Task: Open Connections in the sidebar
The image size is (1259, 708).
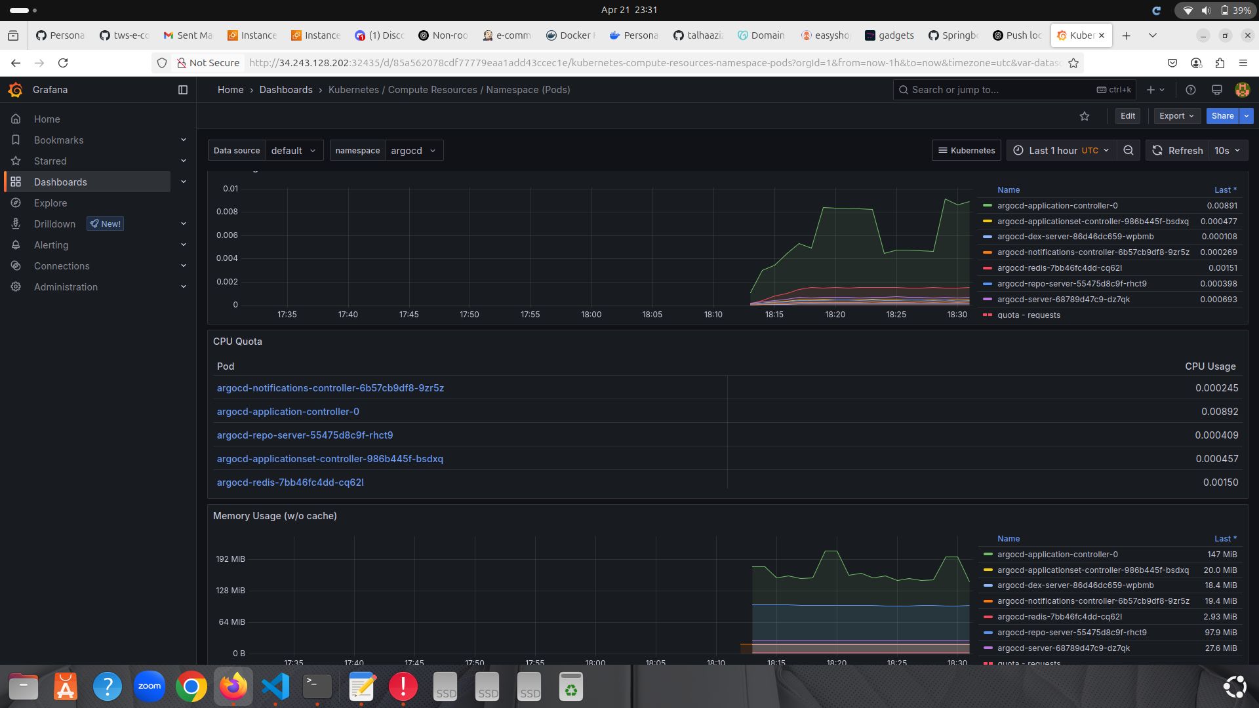Action: (62, 266)
